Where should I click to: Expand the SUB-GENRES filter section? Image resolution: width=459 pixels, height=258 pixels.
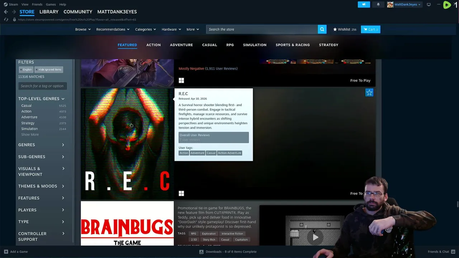coord(42,157)
